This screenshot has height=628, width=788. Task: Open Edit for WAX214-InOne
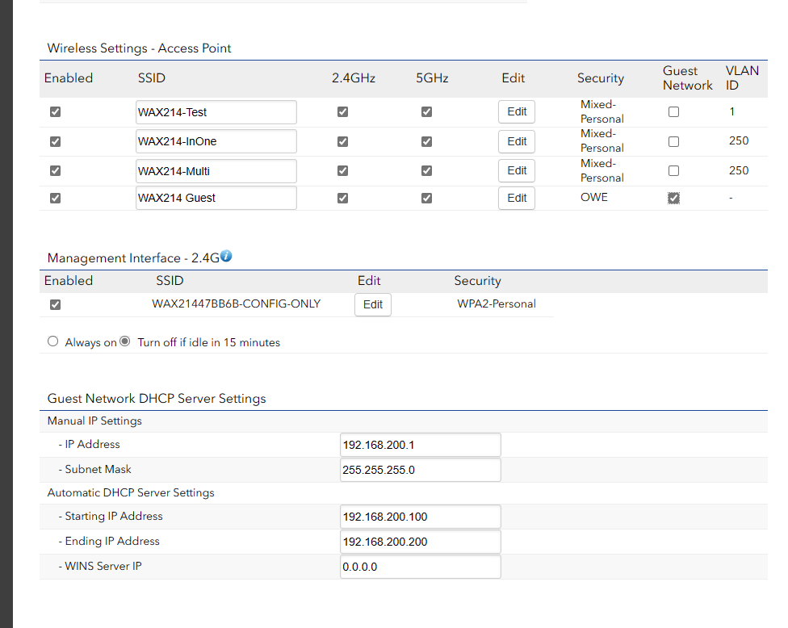(x=517, y=141)
